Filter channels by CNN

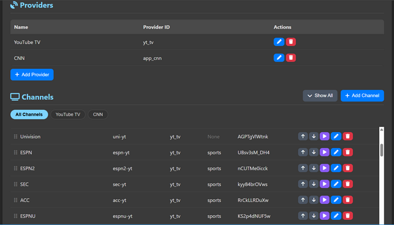coord(98,114)
